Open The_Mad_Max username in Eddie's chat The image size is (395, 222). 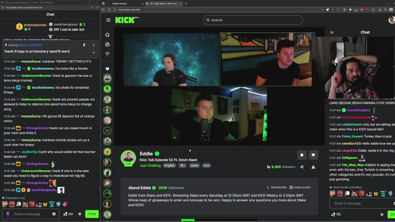353,165
